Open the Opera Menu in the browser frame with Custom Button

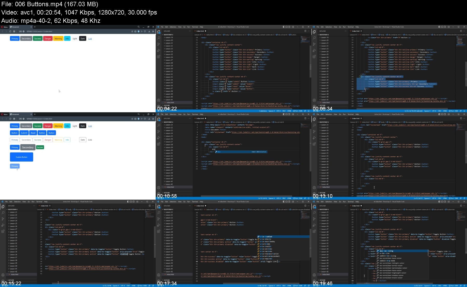4,114
